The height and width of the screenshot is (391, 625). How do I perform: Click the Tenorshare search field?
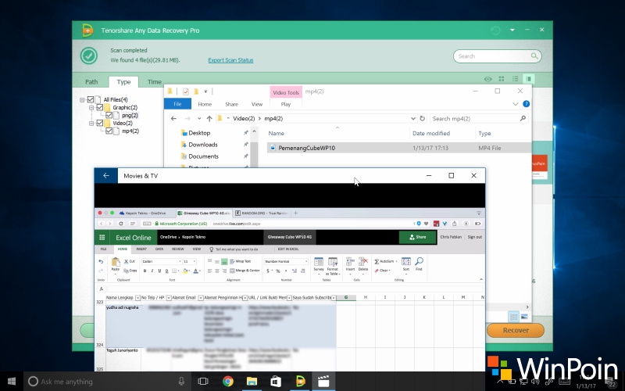(497, 56)
